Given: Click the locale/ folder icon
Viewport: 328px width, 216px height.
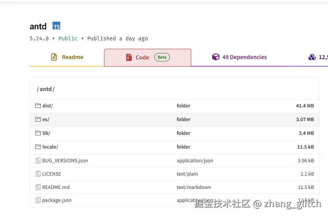Looking at the screenshot, I should point(38,147).
